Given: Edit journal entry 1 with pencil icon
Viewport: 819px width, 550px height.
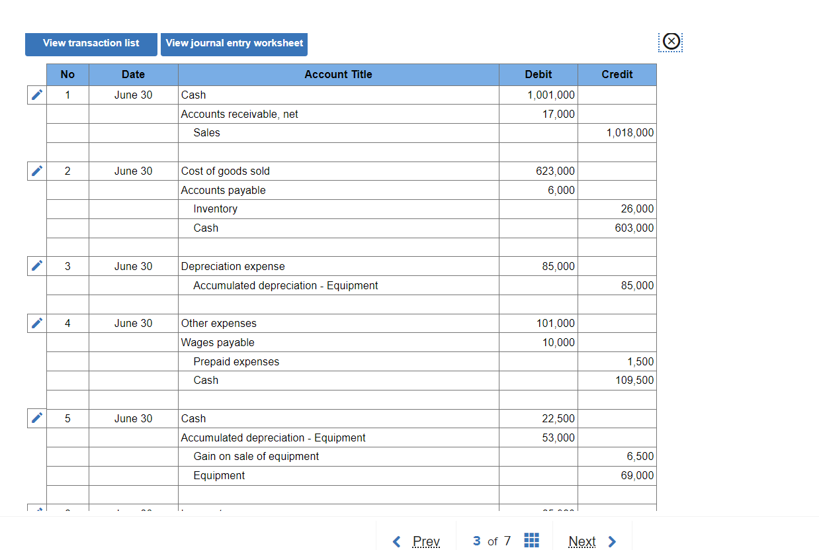Looking at the screenshot, I should 37,95.
